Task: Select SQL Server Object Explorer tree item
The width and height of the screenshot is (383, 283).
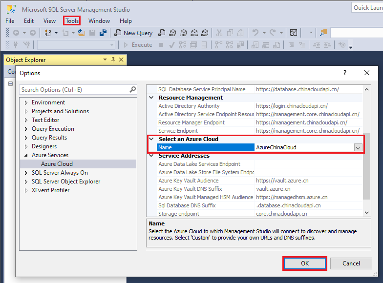Action: pos(66,182)
